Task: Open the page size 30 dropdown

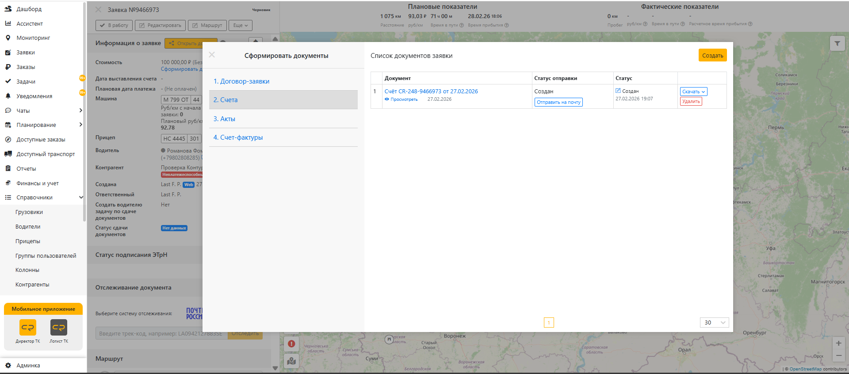Action: point(714,322)
